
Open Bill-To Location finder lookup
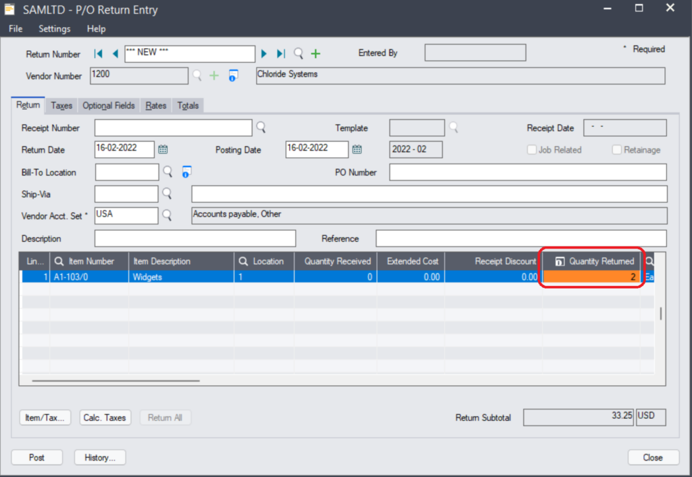pos(166,172)
